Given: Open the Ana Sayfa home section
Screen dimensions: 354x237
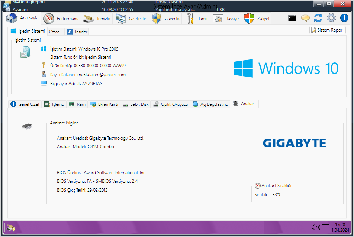Looking at the screenshot, I should [x=22, y=18].
